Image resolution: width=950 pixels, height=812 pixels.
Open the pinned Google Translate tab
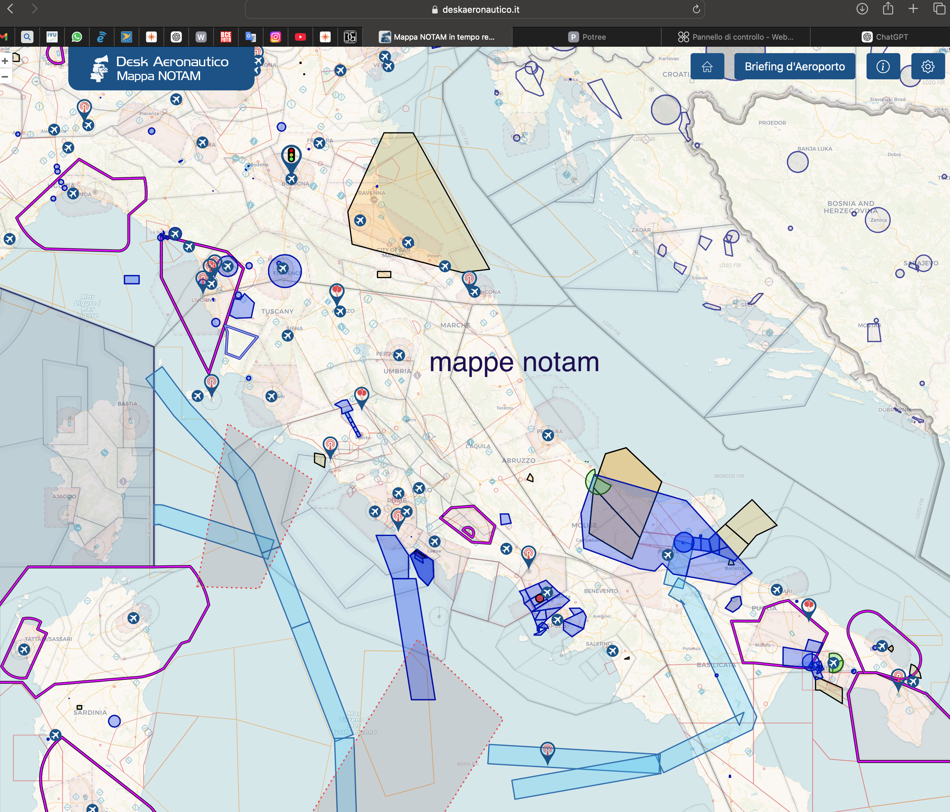pyautogui.click(x=251, y=37)
